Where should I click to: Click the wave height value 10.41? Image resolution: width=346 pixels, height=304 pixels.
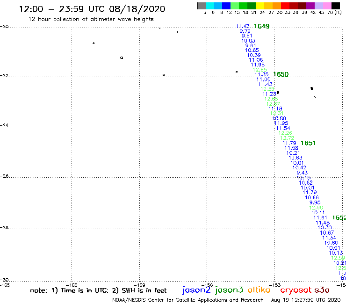tap(318, 213)
